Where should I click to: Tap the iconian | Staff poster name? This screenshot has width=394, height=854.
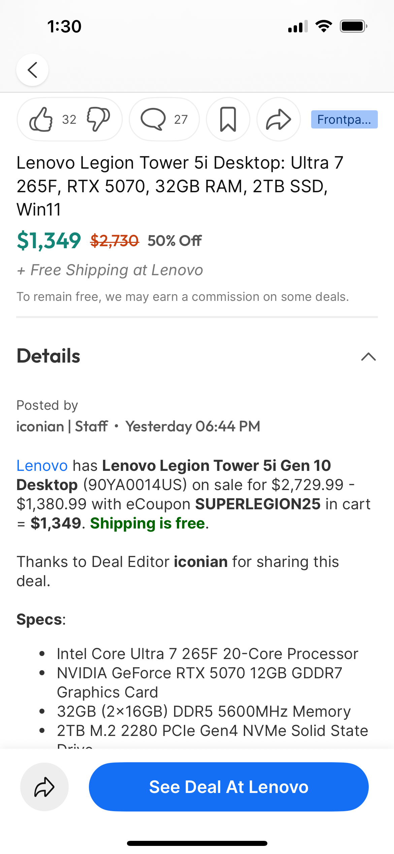coord(62,426)
